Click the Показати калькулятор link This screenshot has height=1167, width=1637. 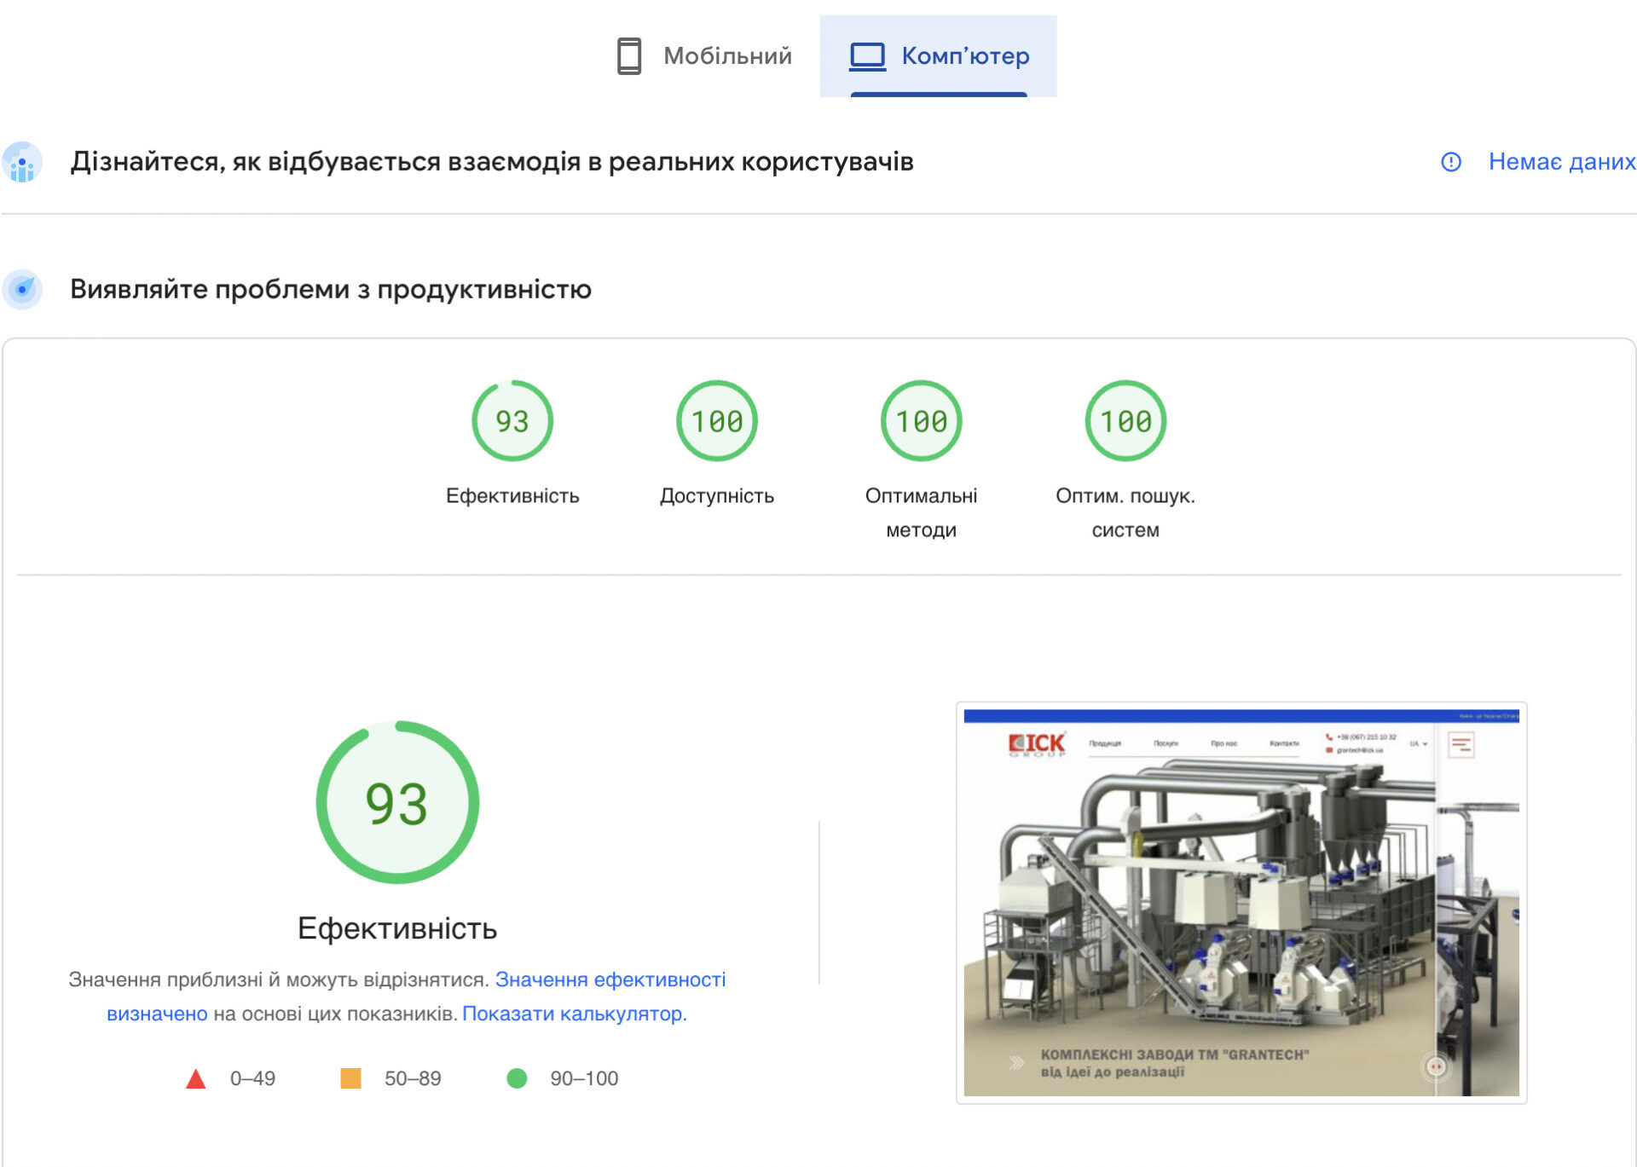point(575,1014)
